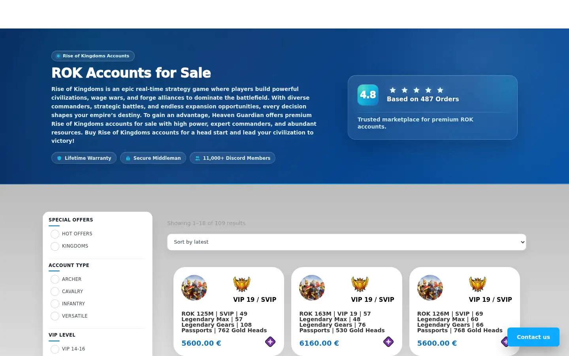569x356 pixels.
Task: Click VIP 19 / SVIP label on 125M card
Action: (255, 300)
